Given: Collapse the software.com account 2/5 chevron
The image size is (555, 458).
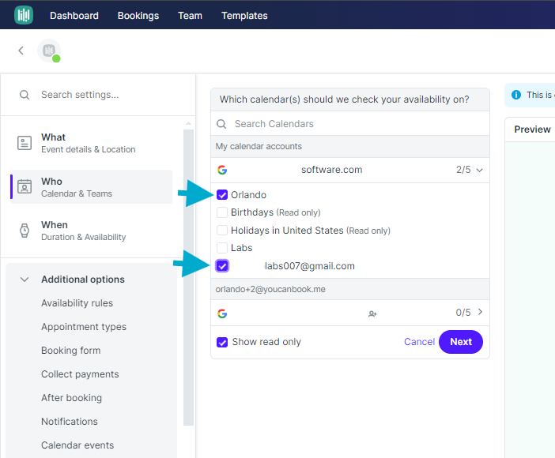Looking at the screenshot, I should coord(479,170).
